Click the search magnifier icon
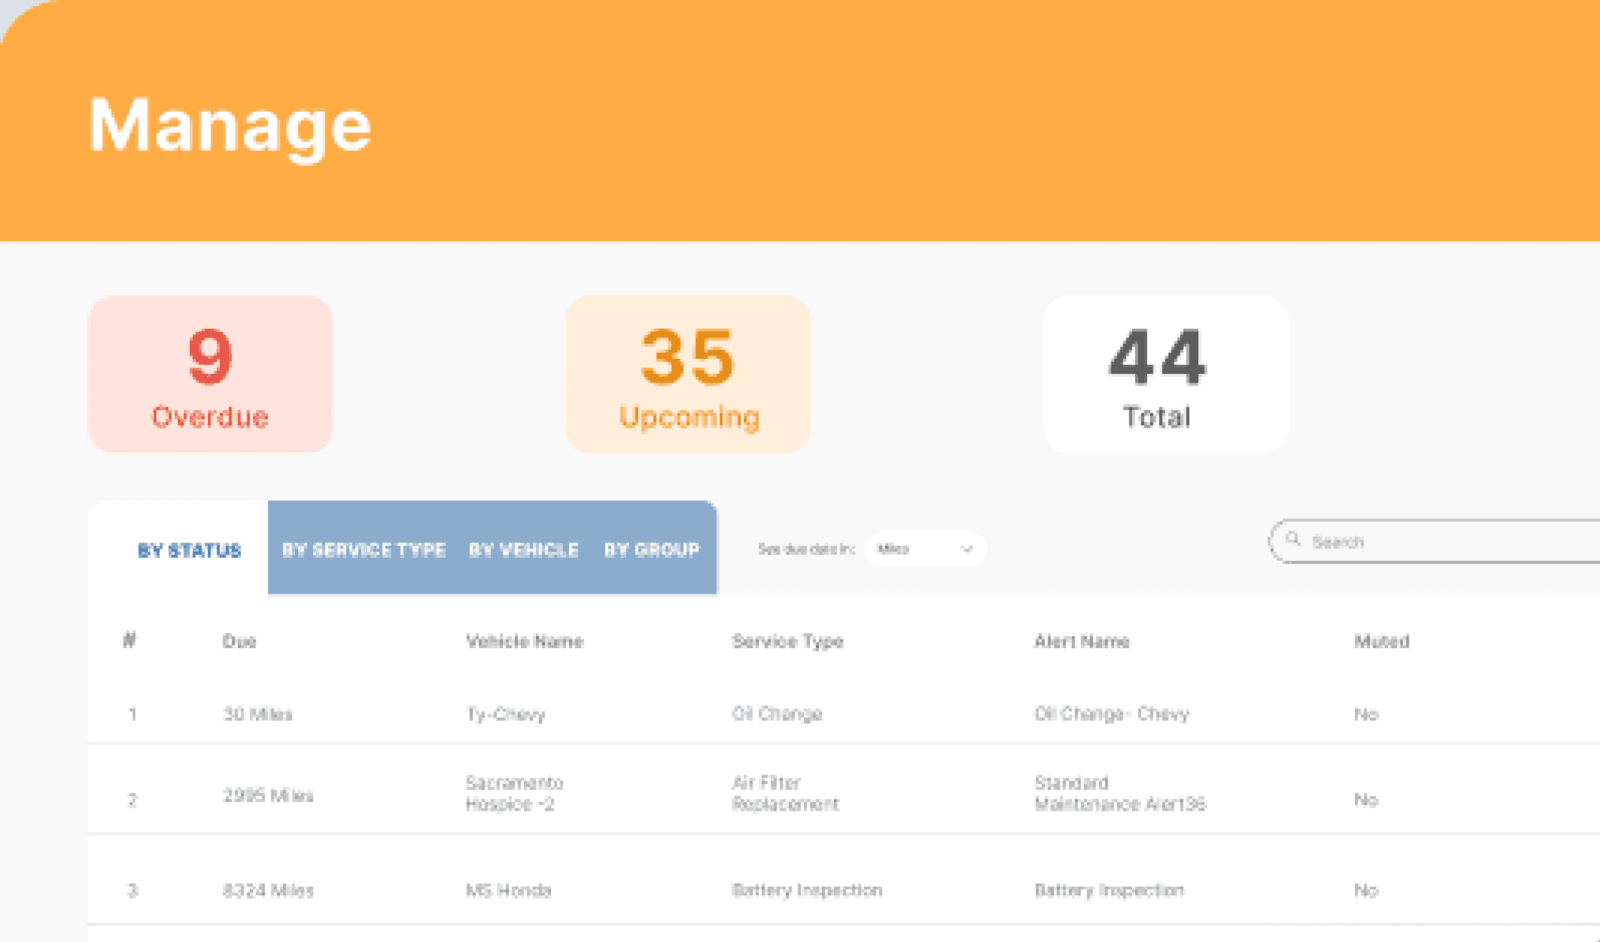 tap(1293, 539)
